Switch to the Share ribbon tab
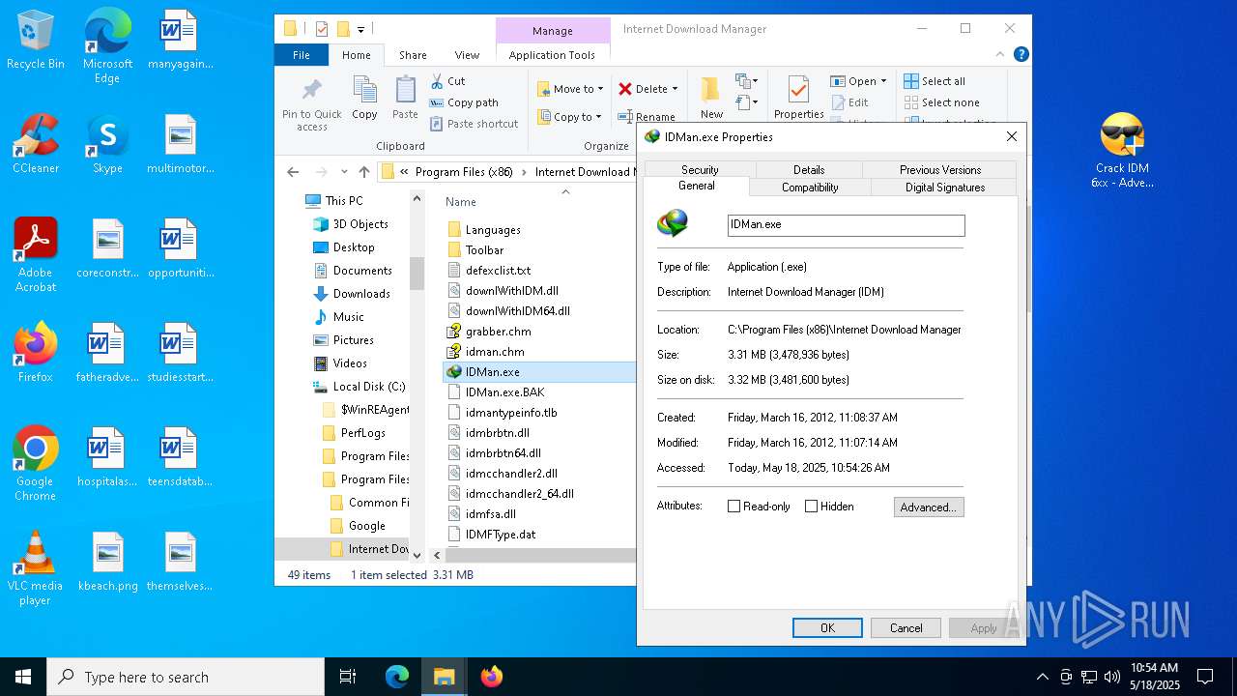 coord(413,55)
